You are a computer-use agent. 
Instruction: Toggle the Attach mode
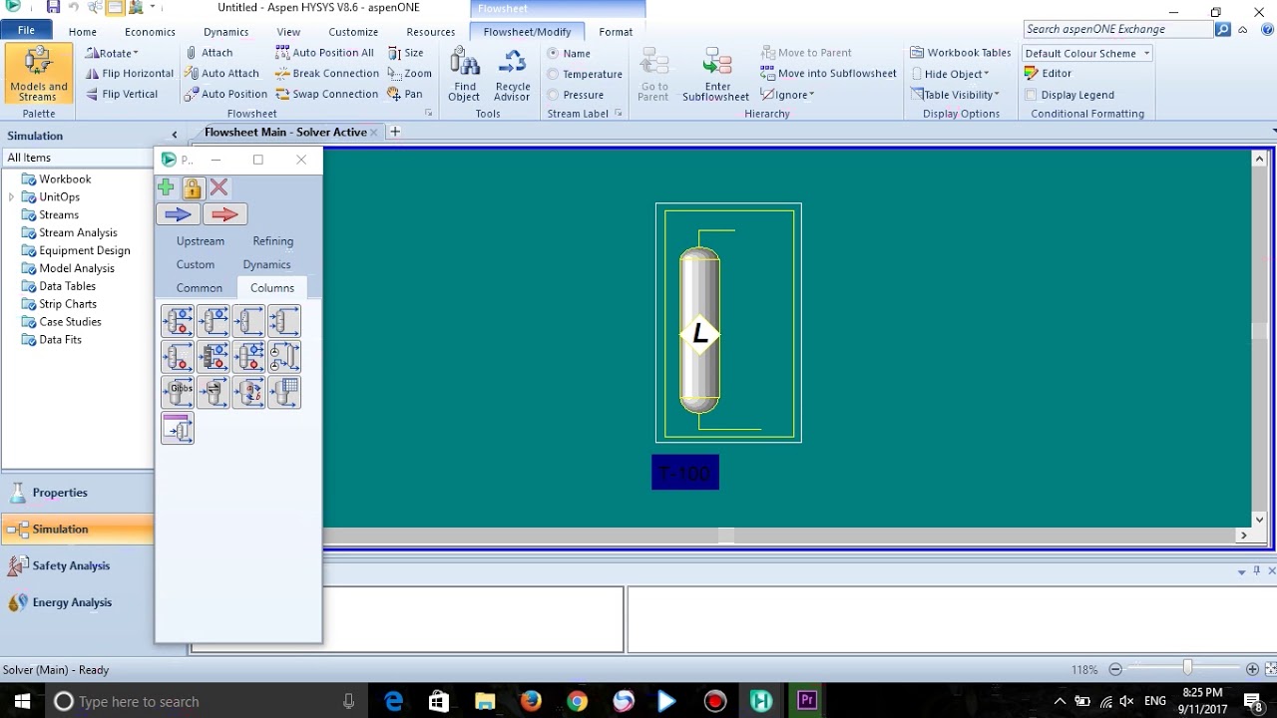[x=209, y=53]
